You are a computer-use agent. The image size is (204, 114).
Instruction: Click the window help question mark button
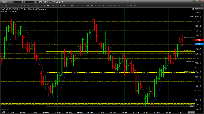tap(192, 1)
